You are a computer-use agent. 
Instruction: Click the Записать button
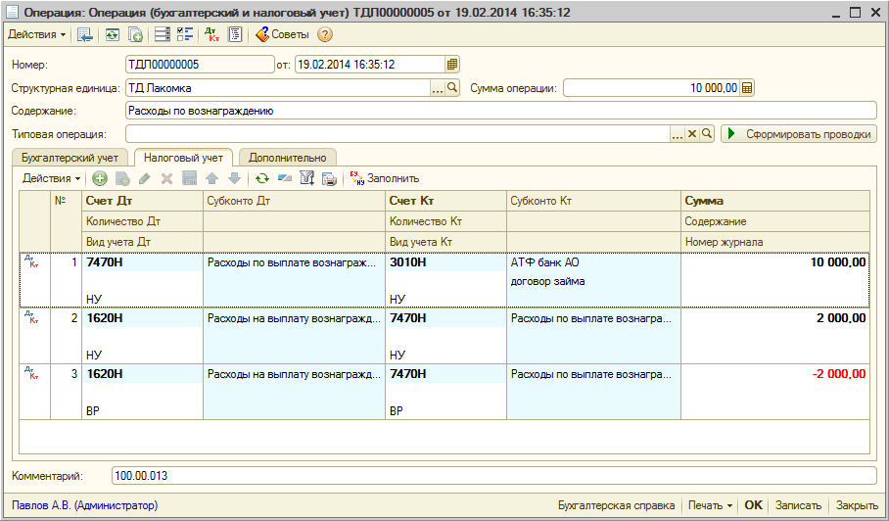pyautogui.click(x=798, y=505)
